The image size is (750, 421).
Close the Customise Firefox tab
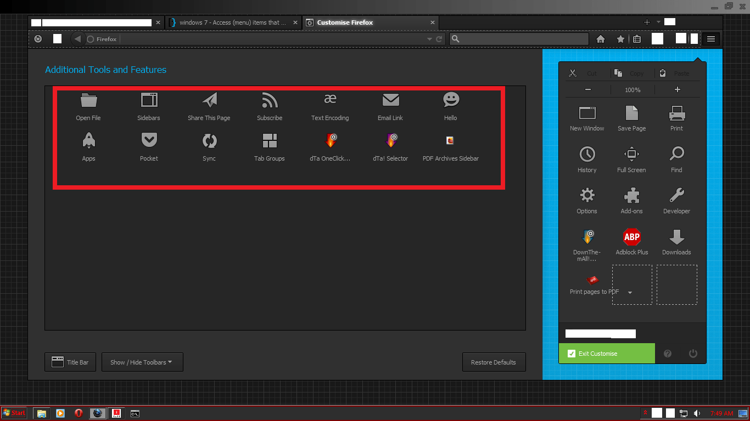(433, 22)
